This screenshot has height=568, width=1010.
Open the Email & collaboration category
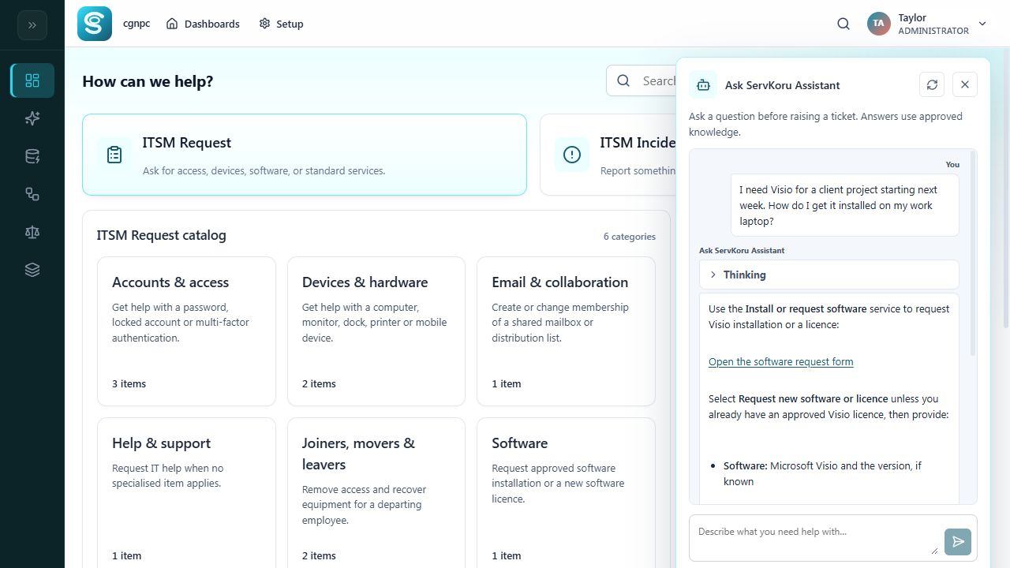[x=566, y=331]
